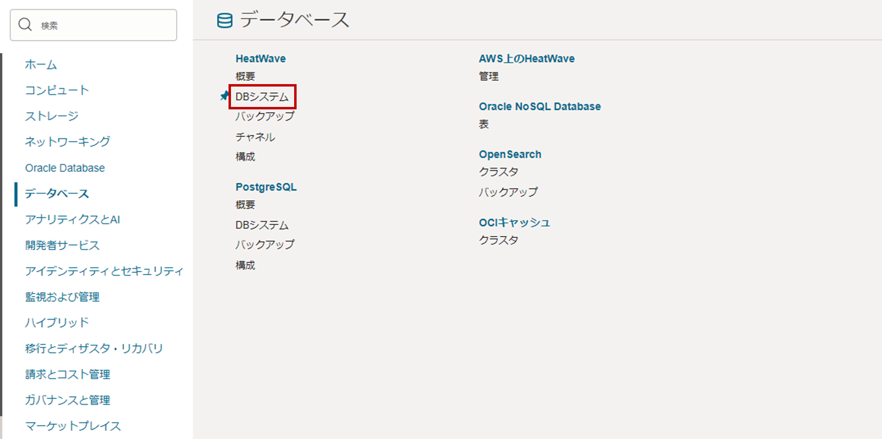Click the Oracle NoSQL Database heading

tap(540, 106)
